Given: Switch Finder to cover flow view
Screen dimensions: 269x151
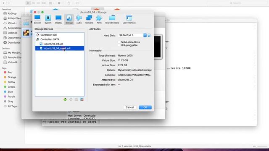Looking at the screenshot, I should point(44,3).
